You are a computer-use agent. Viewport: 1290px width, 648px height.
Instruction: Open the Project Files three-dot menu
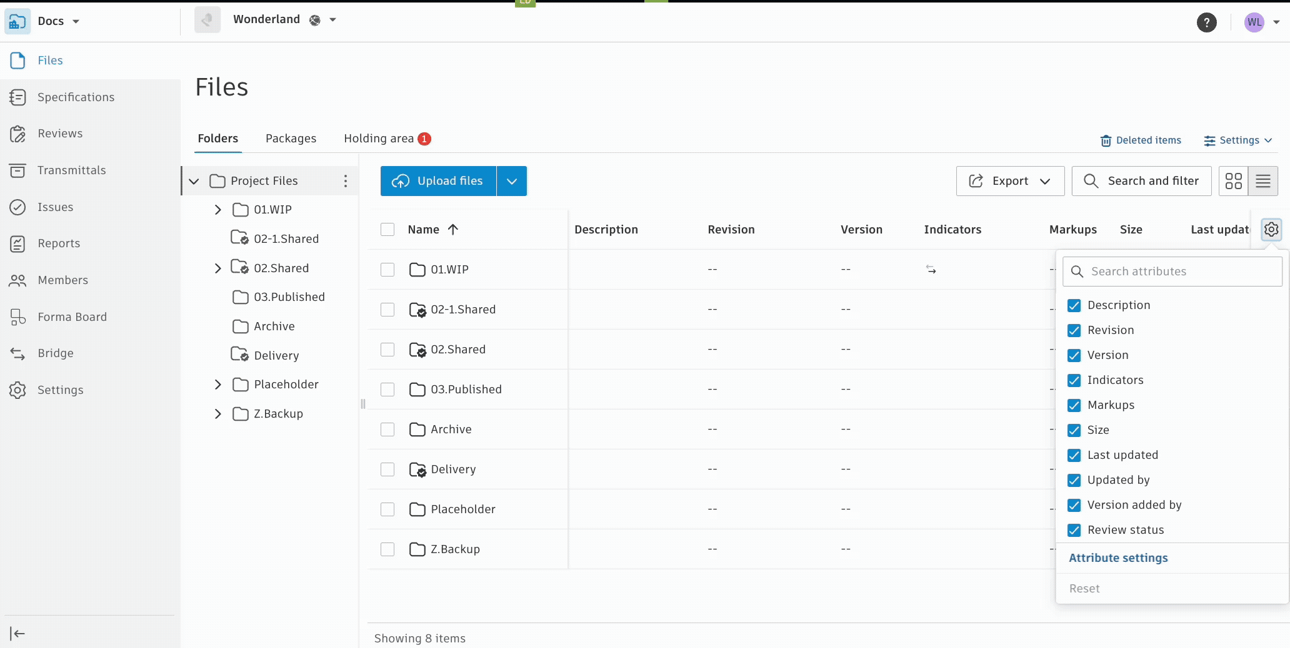345,181
